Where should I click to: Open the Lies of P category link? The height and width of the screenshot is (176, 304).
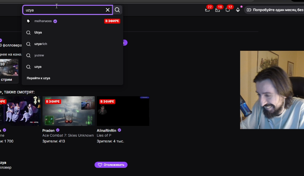[x=104, y=136]
